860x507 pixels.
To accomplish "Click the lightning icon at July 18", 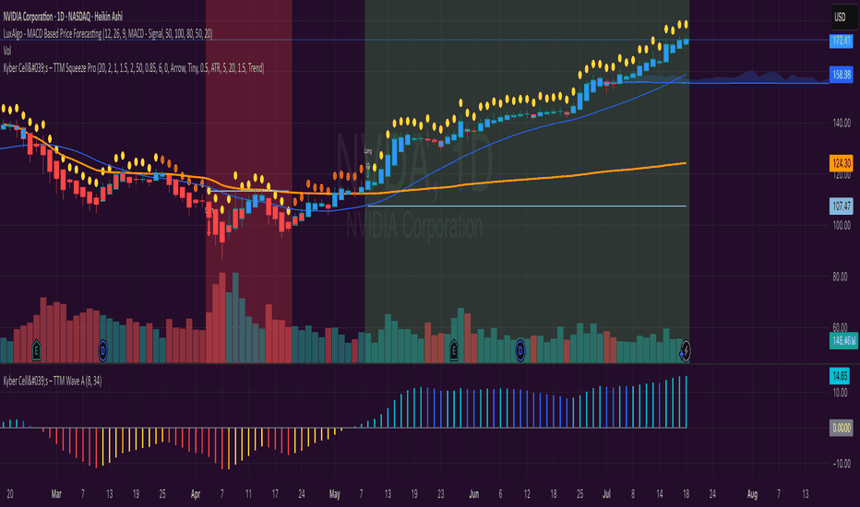I will pos(685,351).
